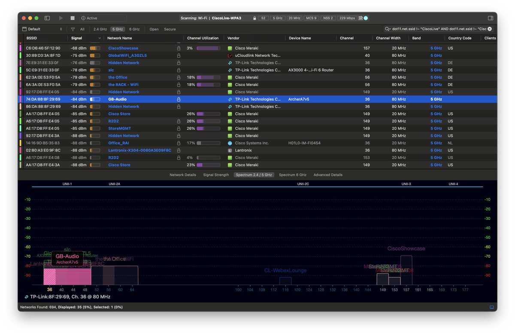This screenshot has height=335, width=515.
Task: Clear the search filter with the X icon
Action: (x=489, y=29)
